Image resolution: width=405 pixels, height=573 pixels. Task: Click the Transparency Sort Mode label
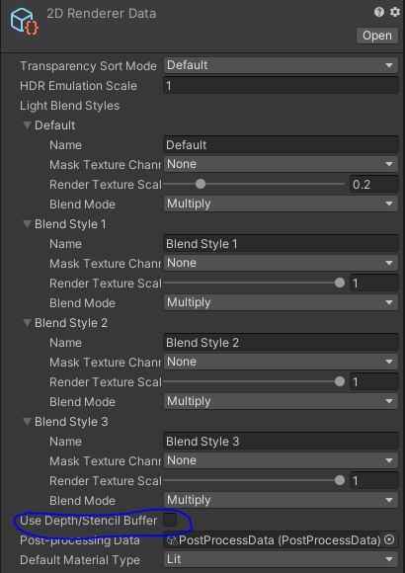coord(88,66)
